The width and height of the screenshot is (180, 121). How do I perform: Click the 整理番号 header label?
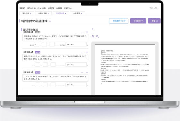click(22, 8)
